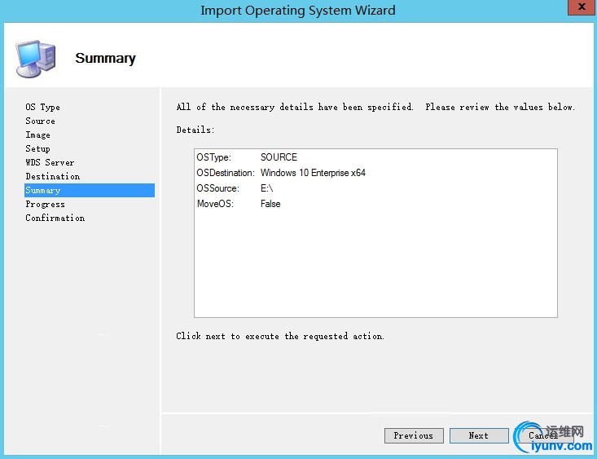Open the Source step in sidebar
This screenshot has height=459, width=597.
click(41, 121)
